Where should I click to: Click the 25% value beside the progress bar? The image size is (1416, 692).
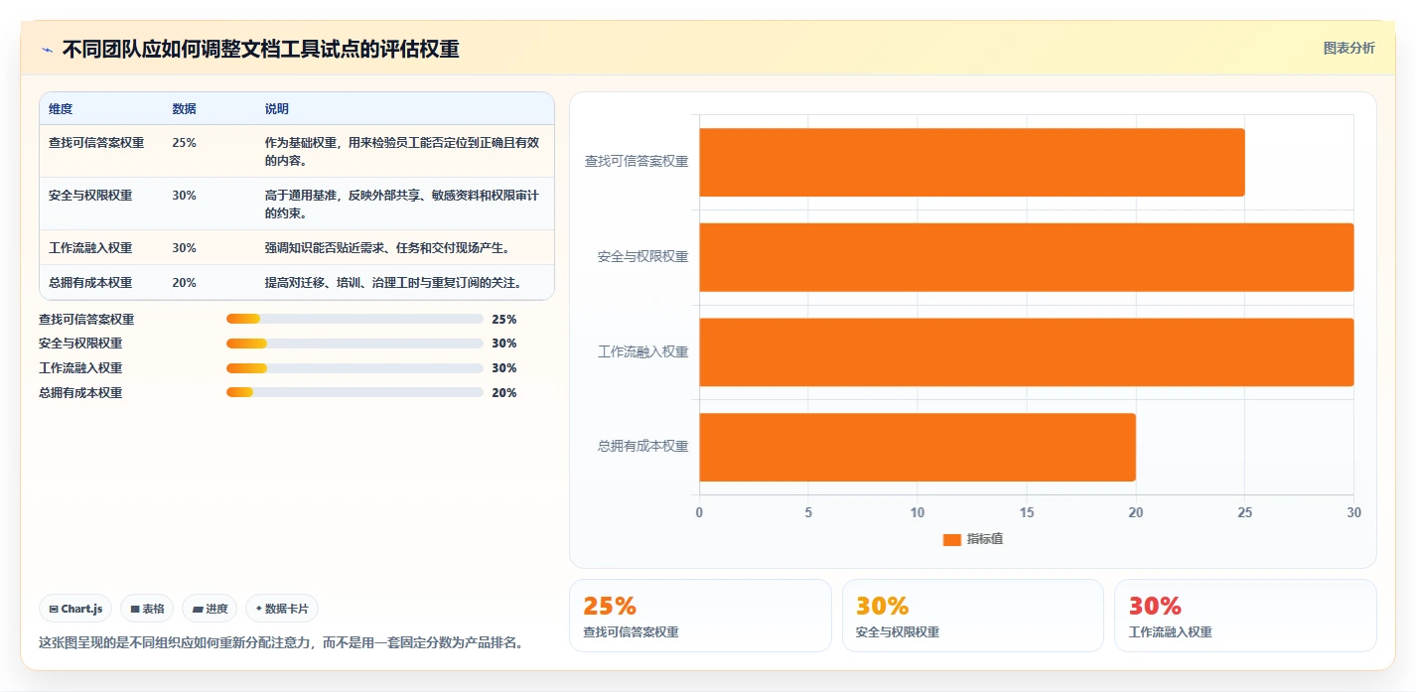tap(504, 320)
